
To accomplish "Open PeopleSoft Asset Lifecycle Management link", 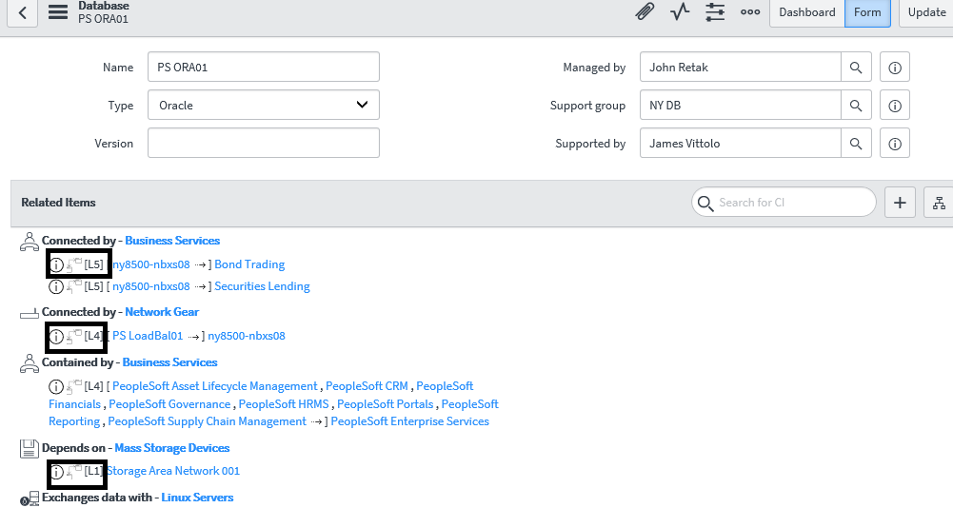I will click(214, 386).
